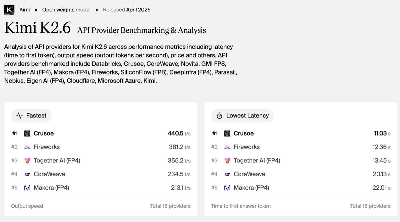Click the CoreWeave logo in Lowest Latency list

coord(227,174)
